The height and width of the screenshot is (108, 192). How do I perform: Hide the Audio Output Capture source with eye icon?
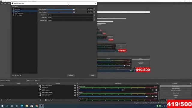pos(75,92)
